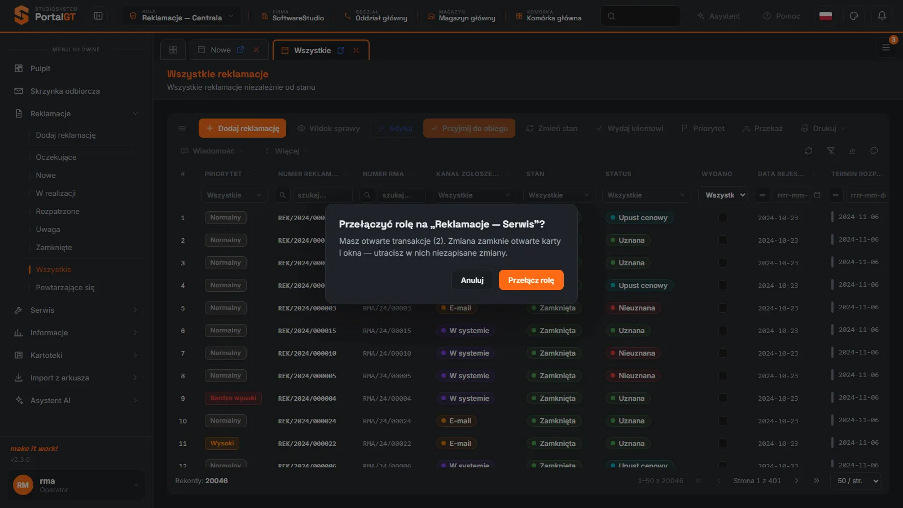Open the Priorytet filter dropdown
Image resolution: width=903 pixels, height=508 pixels.
(x=234, y=195)
